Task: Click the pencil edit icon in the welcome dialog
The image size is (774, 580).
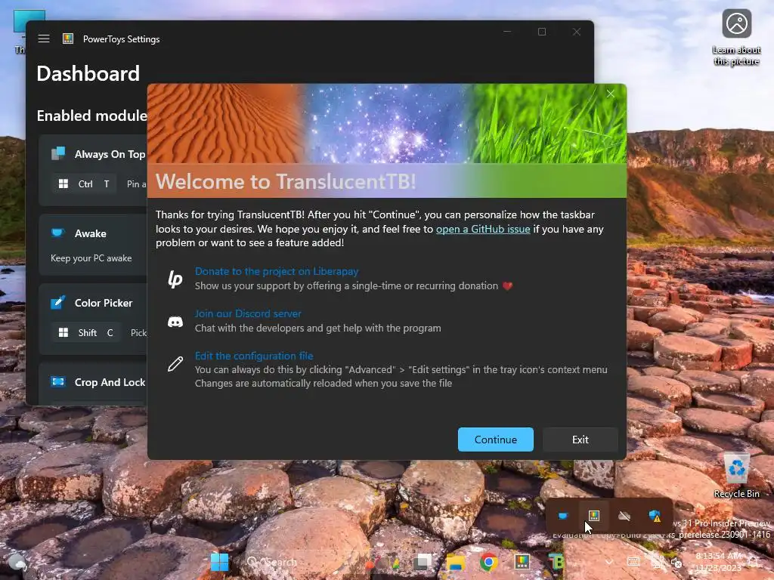Action: (x=175, y=364)
